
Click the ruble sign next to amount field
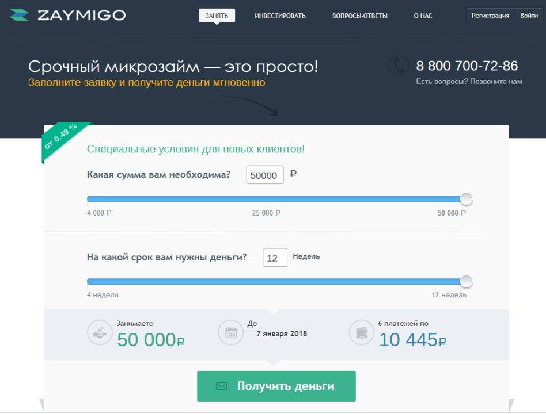pos(293,174)
